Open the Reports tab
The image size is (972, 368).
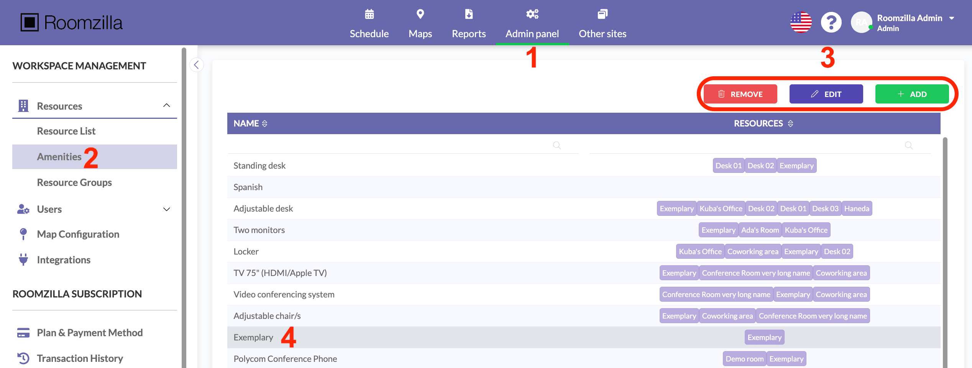468,24
